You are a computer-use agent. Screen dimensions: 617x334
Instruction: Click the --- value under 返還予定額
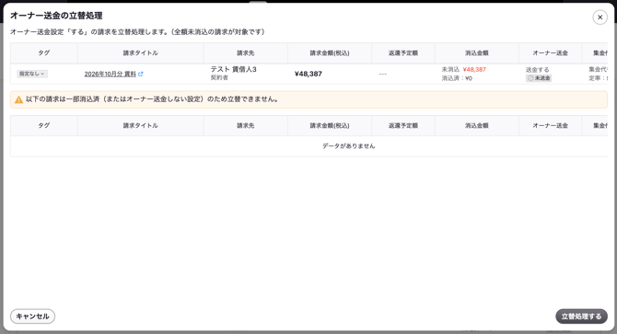(382, 74)
